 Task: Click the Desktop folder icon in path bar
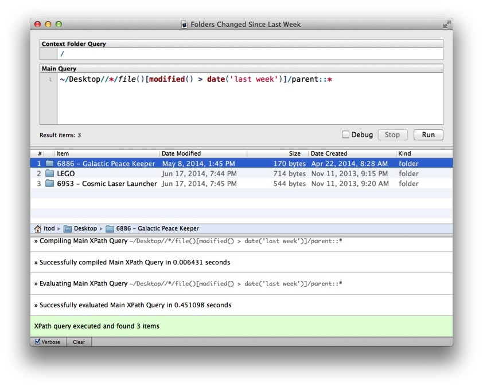click(68, 228)
